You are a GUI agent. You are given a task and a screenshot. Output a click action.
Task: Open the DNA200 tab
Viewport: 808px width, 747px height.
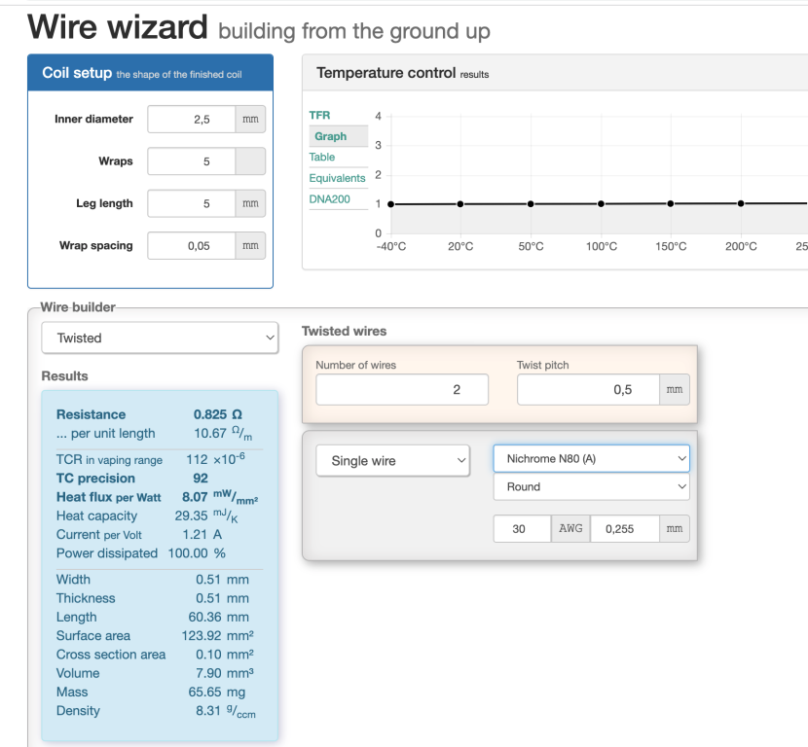[x=329, y=199]
